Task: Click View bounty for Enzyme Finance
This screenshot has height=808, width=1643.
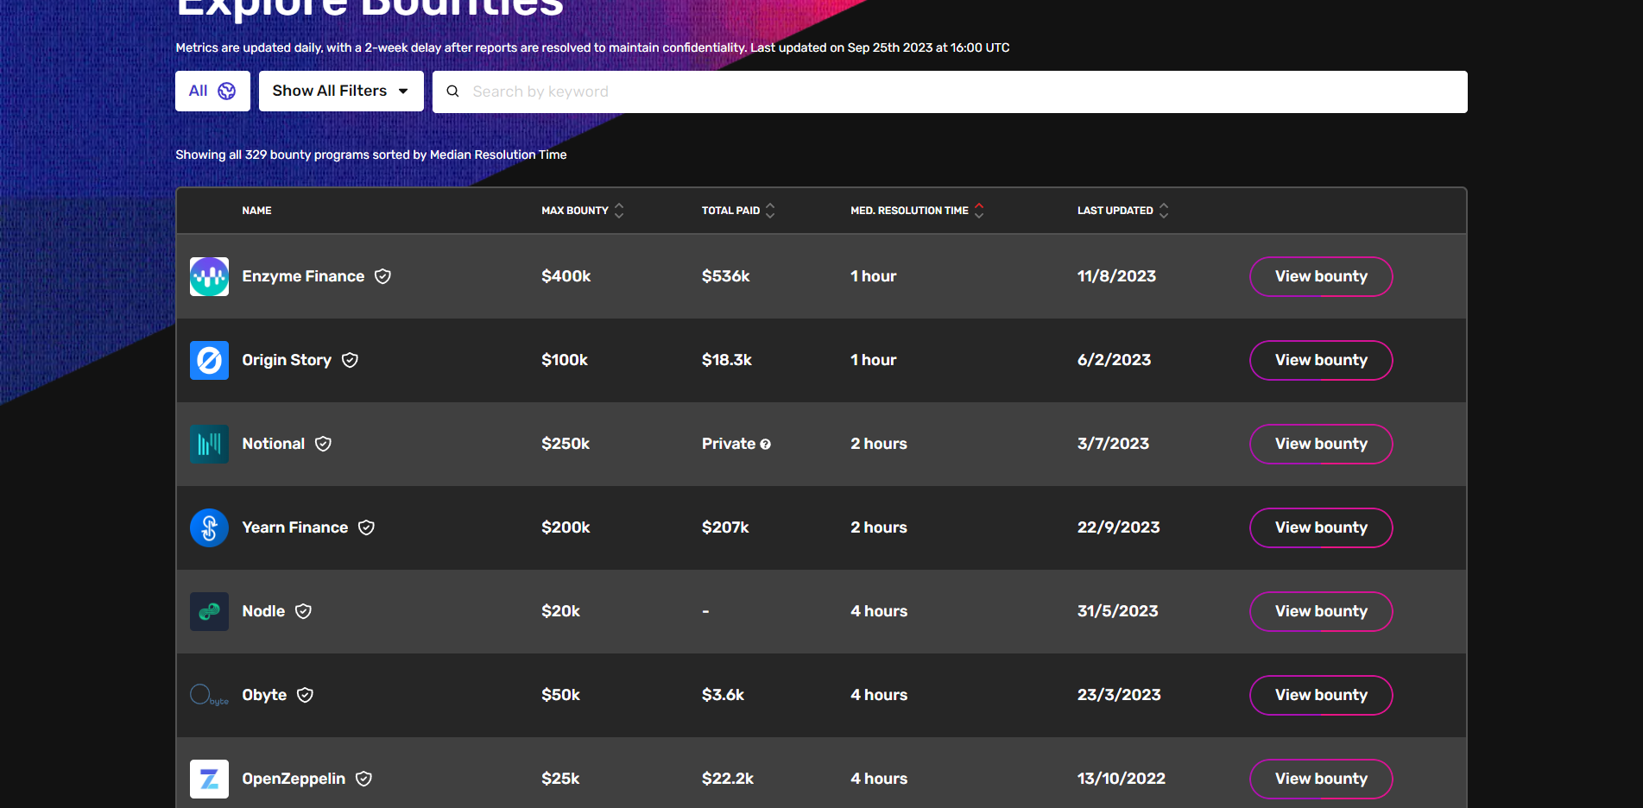Action: [x=1320, y=276]
